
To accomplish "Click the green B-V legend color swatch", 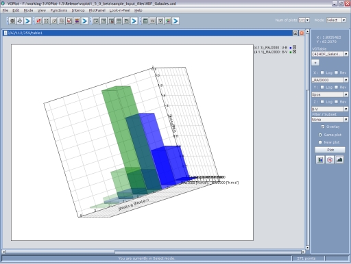I will [291, 52].
